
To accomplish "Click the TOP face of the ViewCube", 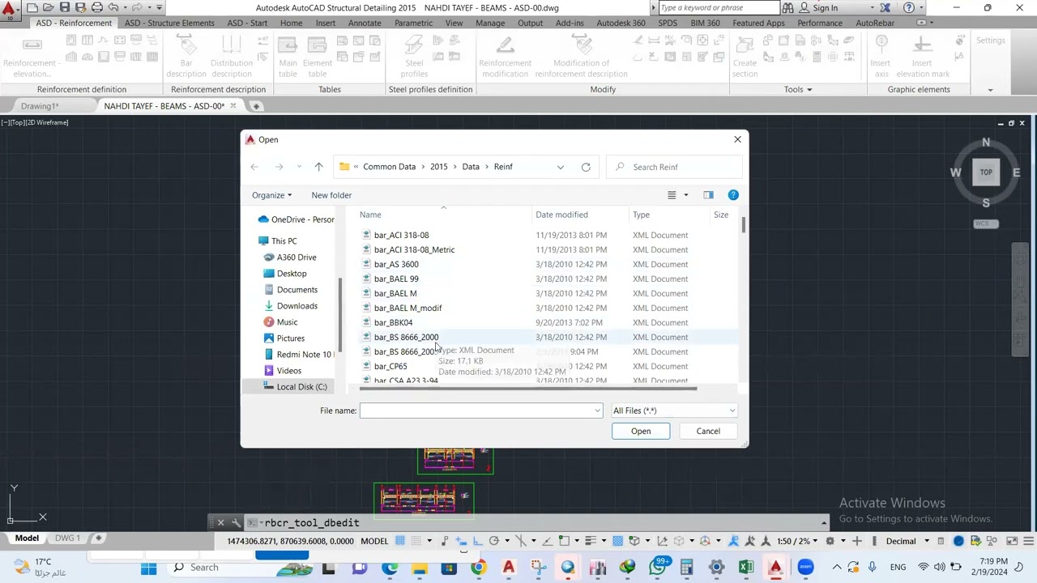I will pos(986,172).
